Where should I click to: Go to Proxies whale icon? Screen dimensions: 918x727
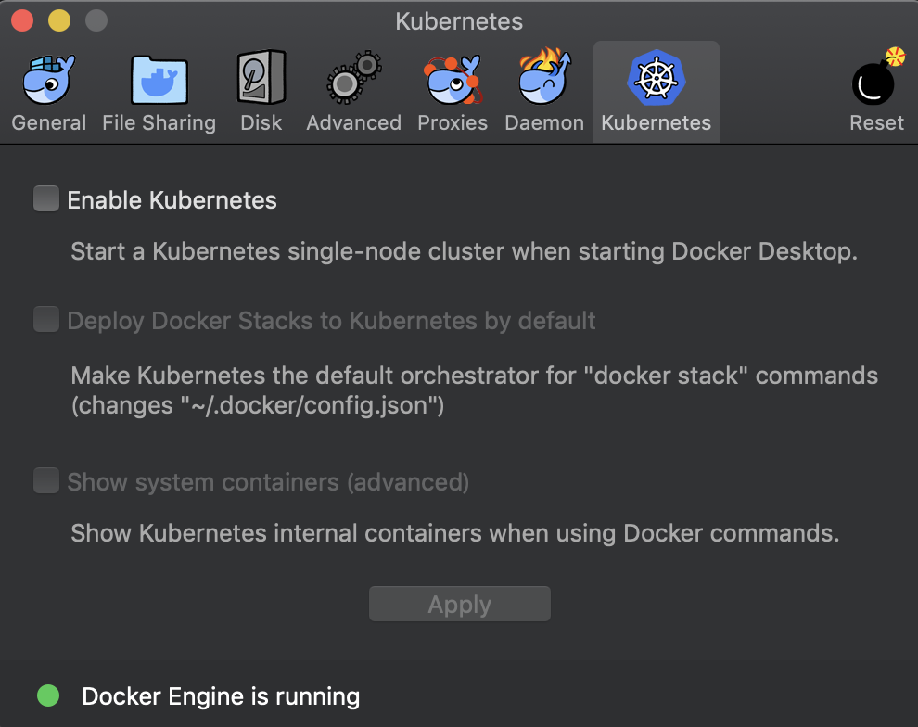(453, 80)
